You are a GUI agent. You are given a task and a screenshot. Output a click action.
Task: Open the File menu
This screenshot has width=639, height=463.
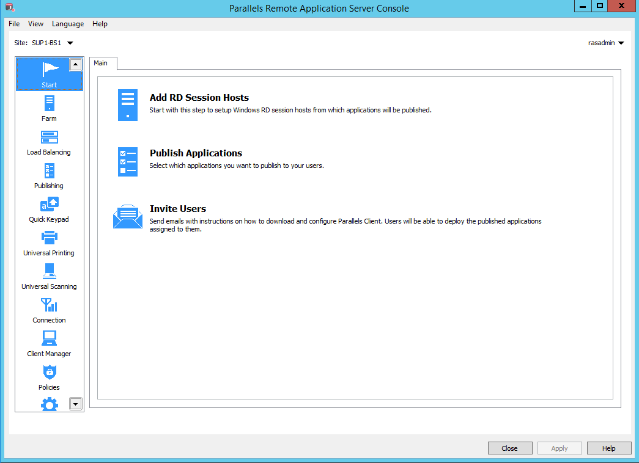click(x=14, y=24)
